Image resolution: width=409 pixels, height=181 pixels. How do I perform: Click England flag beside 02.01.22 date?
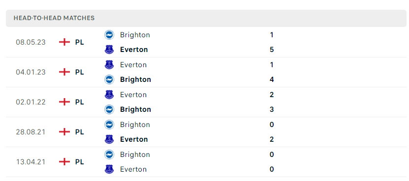click(x=64, y=102)
